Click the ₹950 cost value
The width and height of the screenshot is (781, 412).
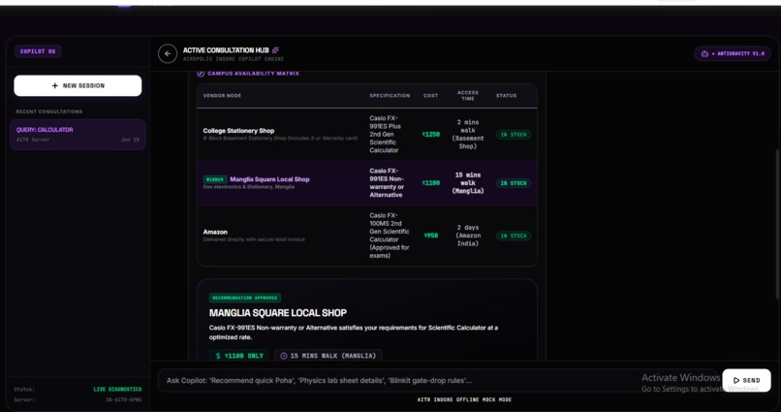click(431, 236)
